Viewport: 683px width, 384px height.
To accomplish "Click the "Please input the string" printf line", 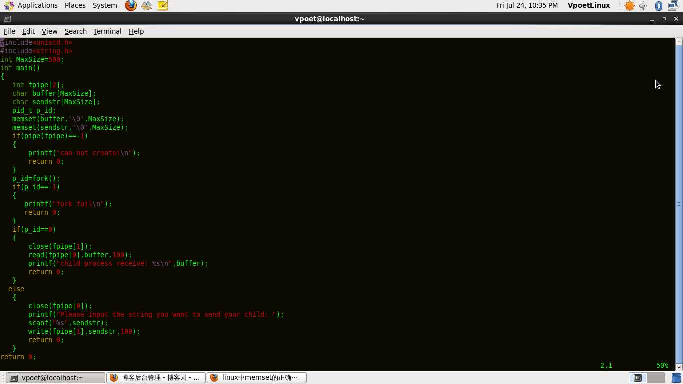I will click(x=156, y=314).
